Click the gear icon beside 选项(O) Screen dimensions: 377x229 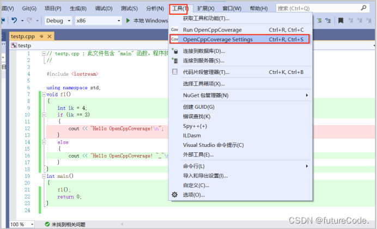click(174, 195)
